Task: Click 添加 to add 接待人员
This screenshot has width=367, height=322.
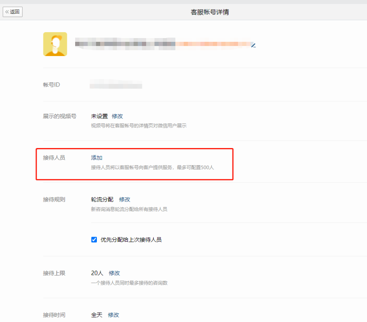Action: click(97, 158)
